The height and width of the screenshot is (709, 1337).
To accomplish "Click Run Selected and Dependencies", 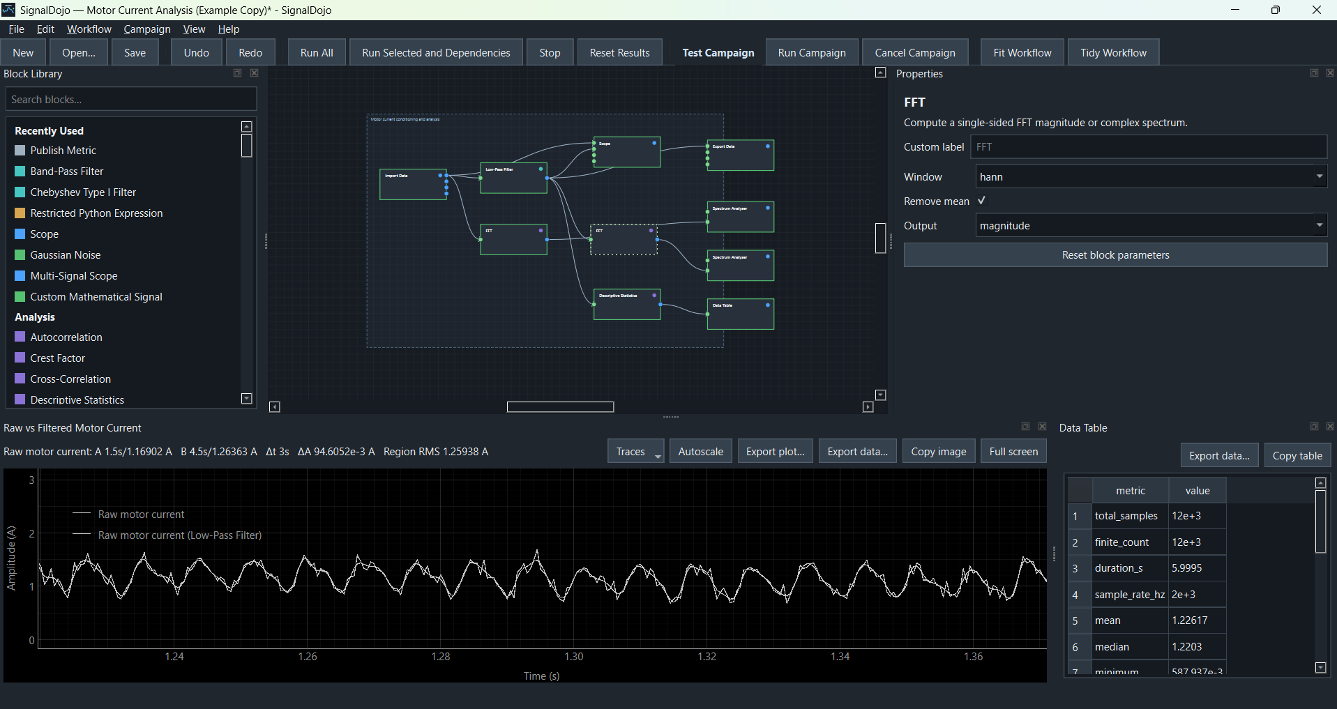I will point(436,53).
